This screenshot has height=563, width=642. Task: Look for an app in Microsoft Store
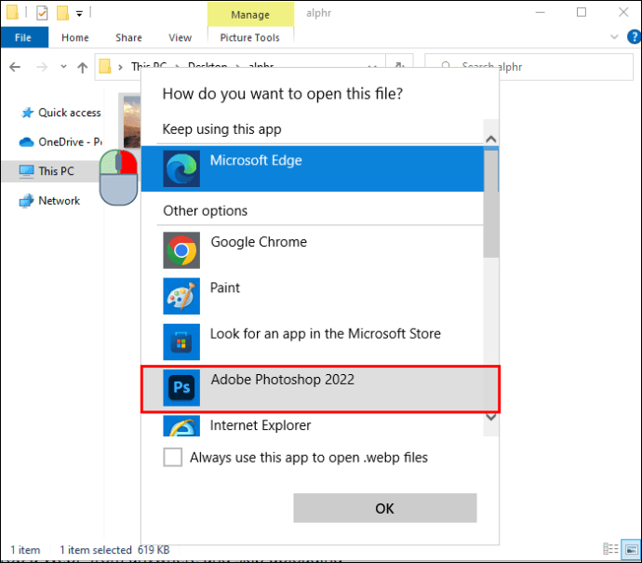[313, 342]
